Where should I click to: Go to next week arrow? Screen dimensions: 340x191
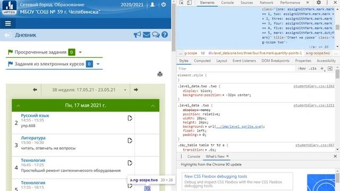click(136, 90)
